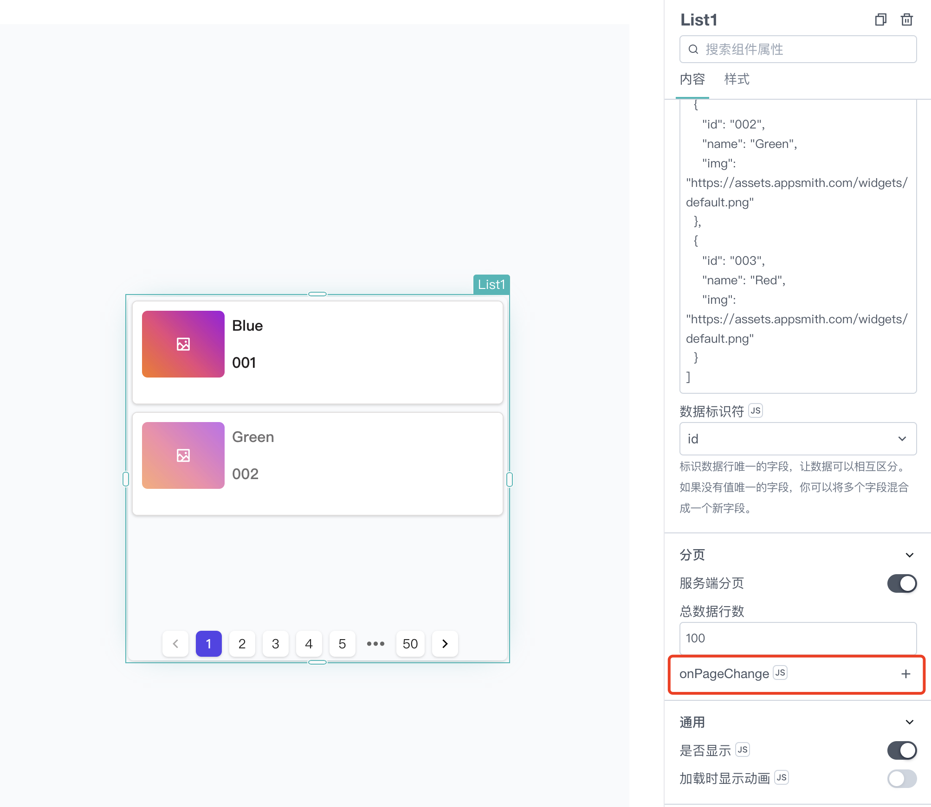Click the copy widget icon beside List1
Viewport: 931px width, 807px height.
(880, 19)
